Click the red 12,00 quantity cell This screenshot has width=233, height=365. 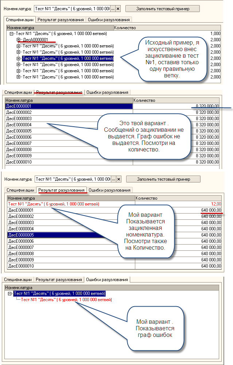point(178,204)
